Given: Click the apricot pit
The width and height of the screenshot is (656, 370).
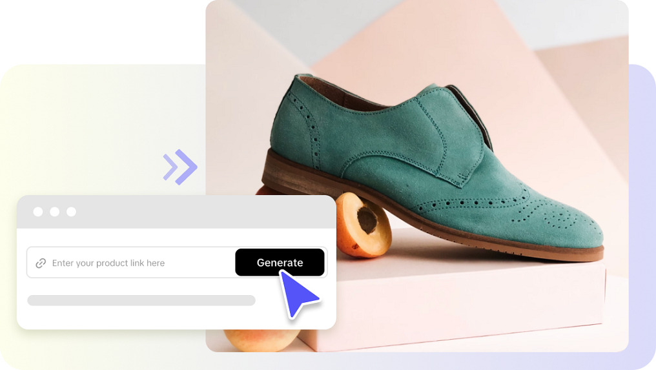Looking at the screenshot, I should click(367, 221).
